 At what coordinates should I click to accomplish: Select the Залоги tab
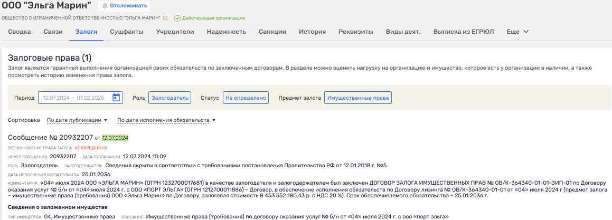[x=86, y=32]
